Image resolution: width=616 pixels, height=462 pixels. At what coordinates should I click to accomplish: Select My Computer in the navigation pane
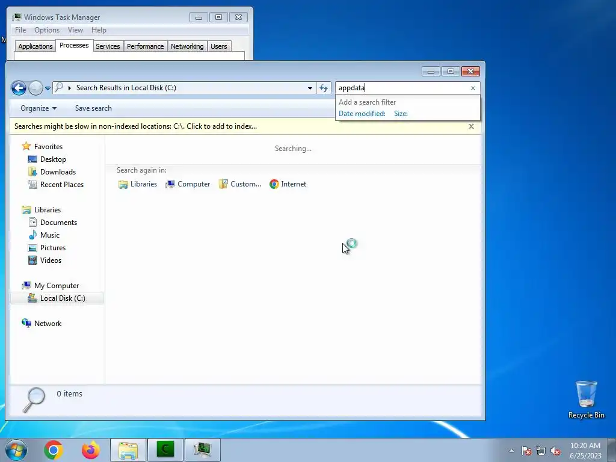coord(51,286)
